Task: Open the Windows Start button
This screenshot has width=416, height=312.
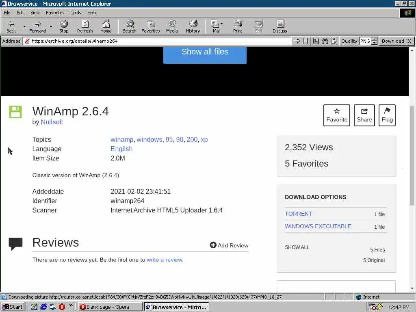Action: 13,307
